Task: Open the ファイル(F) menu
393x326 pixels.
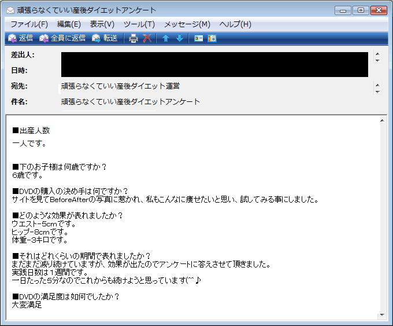Action: (x=29, y=24)
